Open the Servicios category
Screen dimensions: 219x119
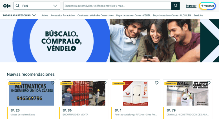(x=198, y=15)
